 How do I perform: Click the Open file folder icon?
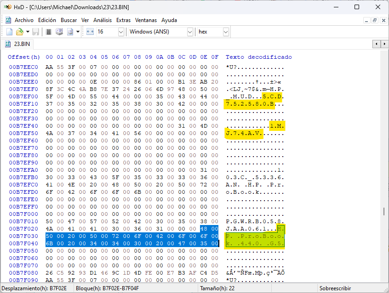(19, 32)
